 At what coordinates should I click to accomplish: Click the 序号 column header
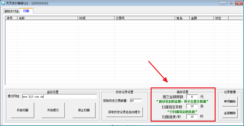tap(11, 18)
